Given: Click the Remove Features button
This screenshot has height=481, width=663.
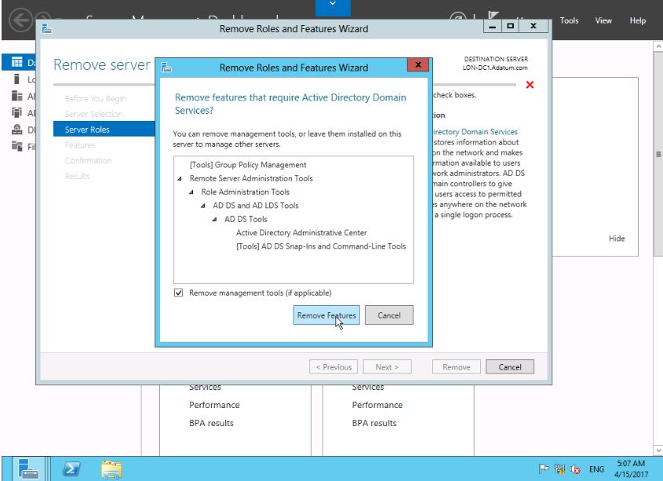Looking at the screenshot, I should [326, 315].
